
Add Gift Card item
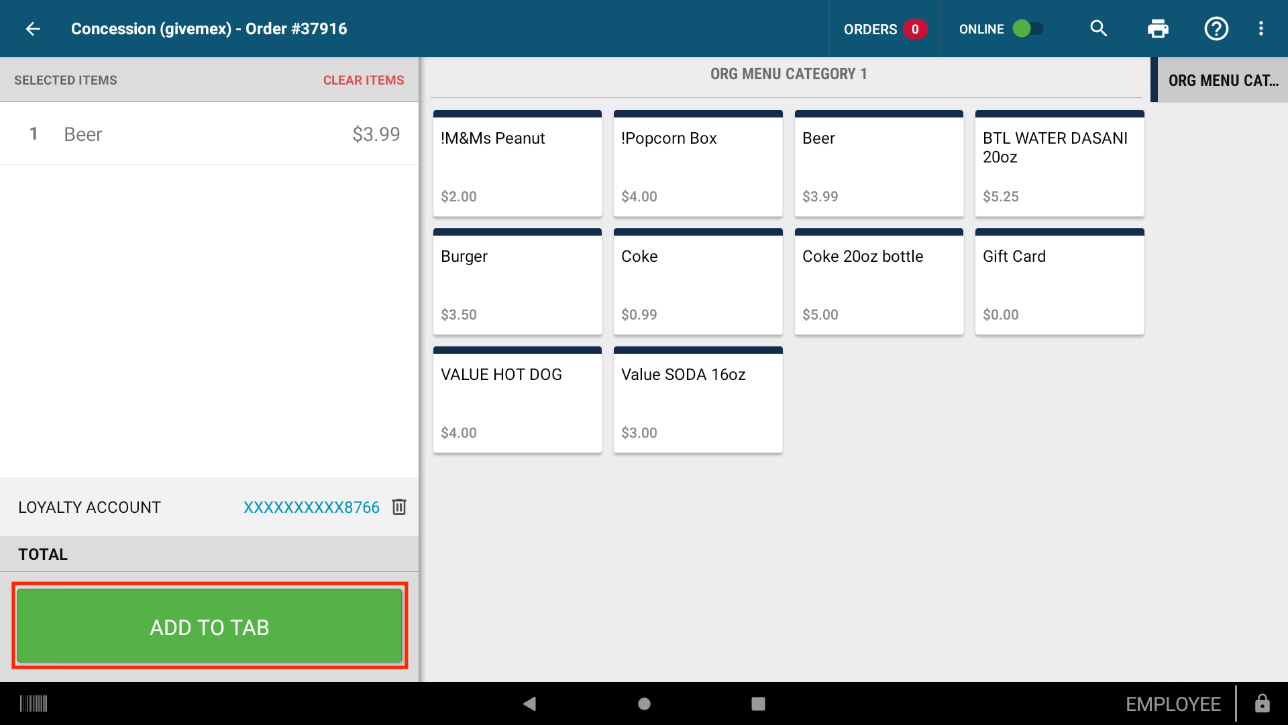click(x=1059, y=281)
